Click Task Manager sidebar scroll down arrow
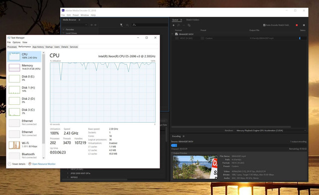319x195 pixels. [x=43, y=158]
